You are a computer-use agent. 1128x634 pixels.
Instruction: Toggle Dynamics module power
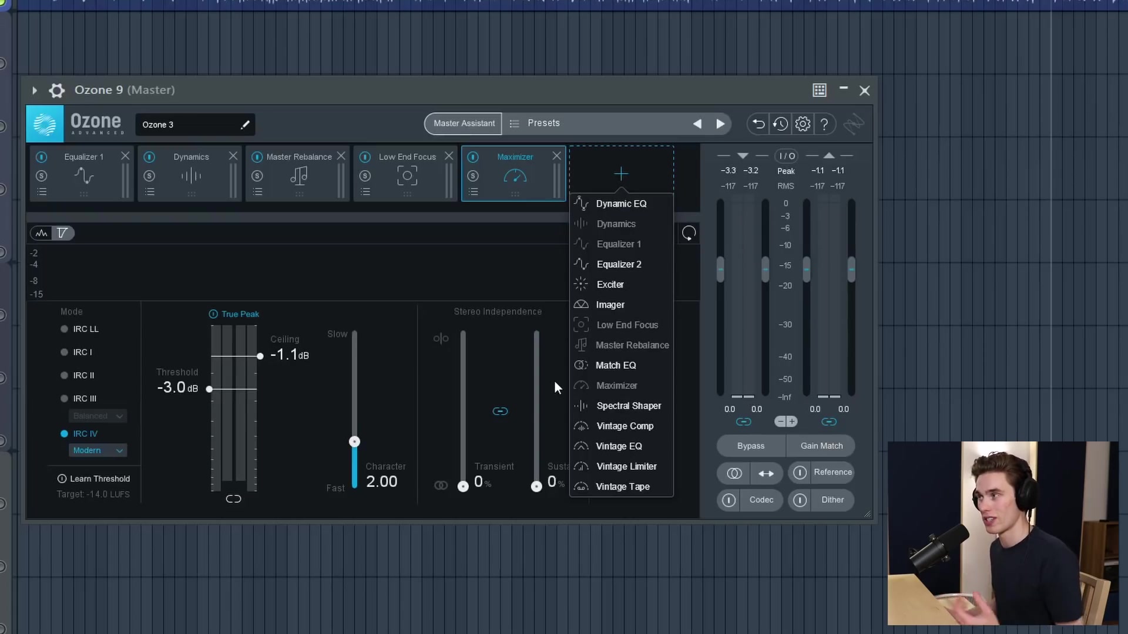pyautogui.click(x=149, y=157)
